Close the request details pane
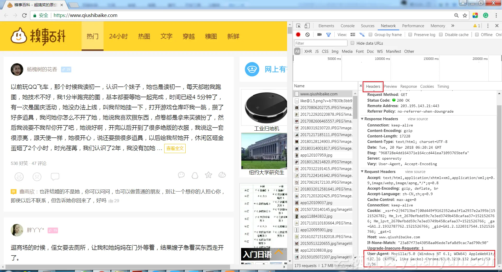 point(361,86)
